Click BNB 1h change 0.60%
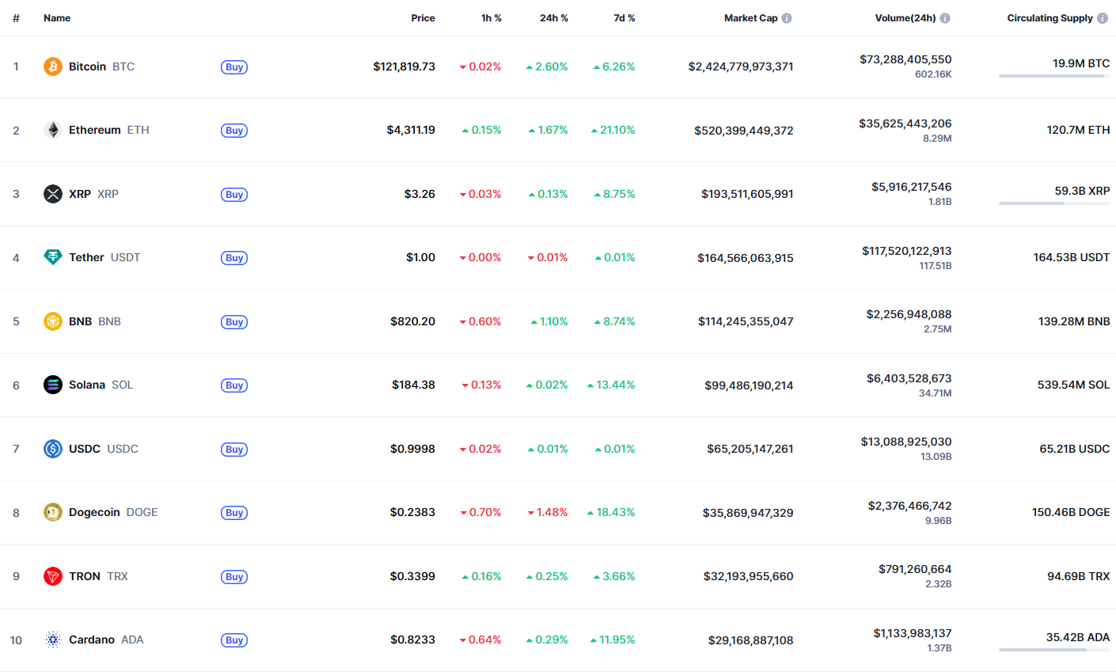Screen dimensions: 1116x672 click(480, 321)
